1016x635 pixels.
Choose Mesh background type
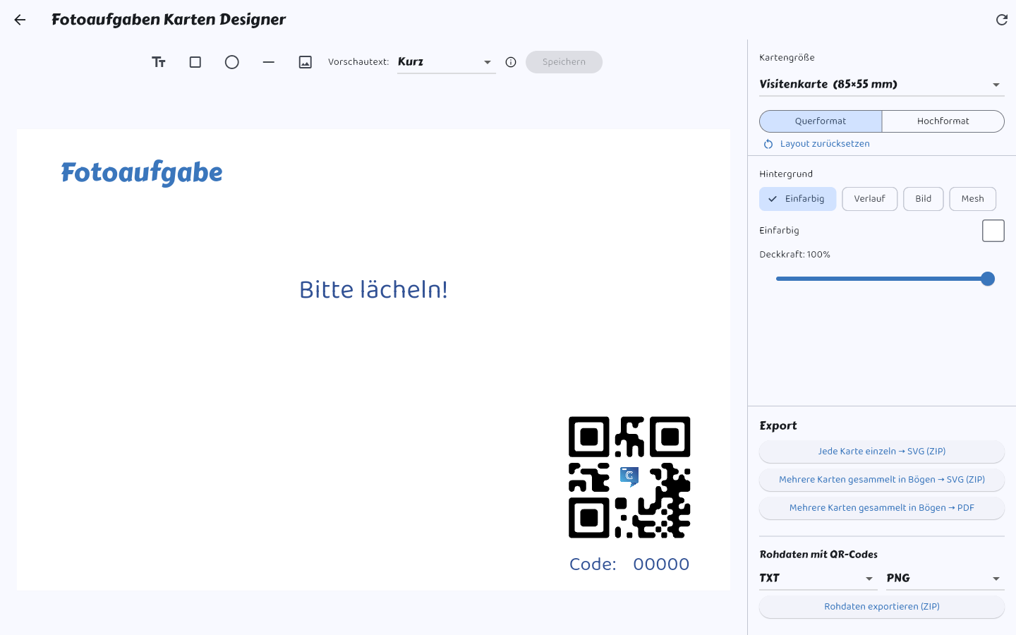tap(972, 199)
